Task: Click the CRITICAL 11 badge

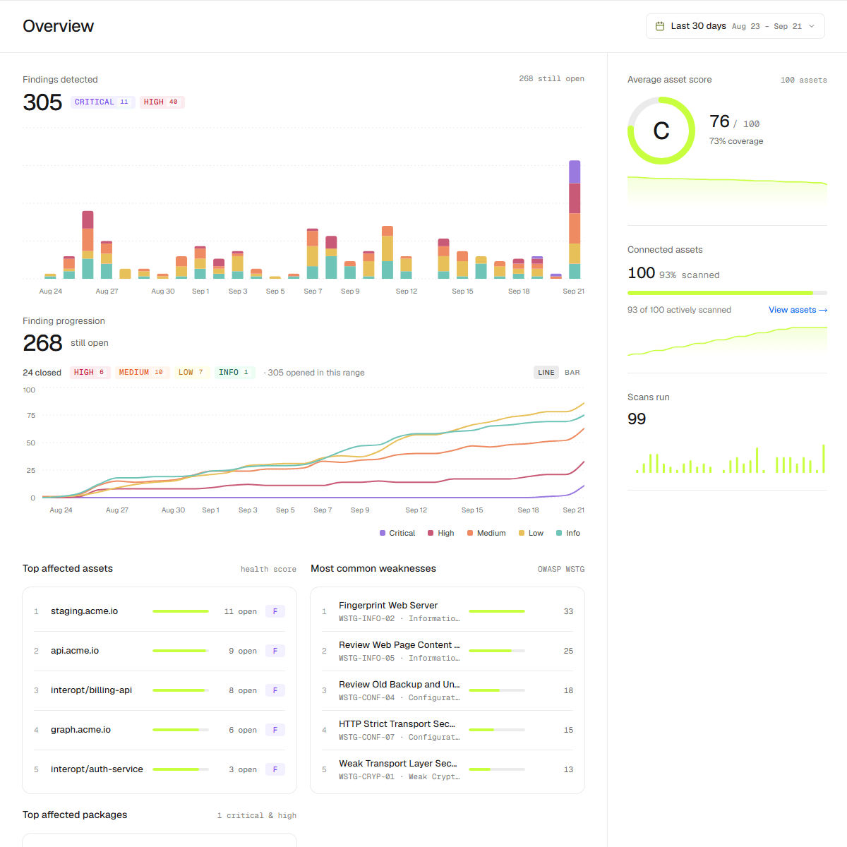Action: pyautogui.click(x=102, y=102)
